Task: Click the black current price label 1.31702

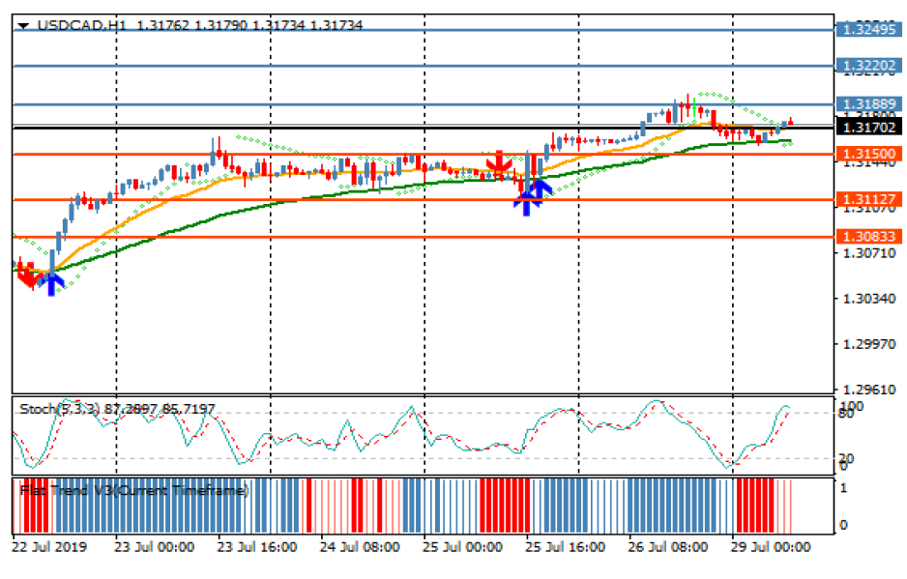Action: (x=867, y=127)
